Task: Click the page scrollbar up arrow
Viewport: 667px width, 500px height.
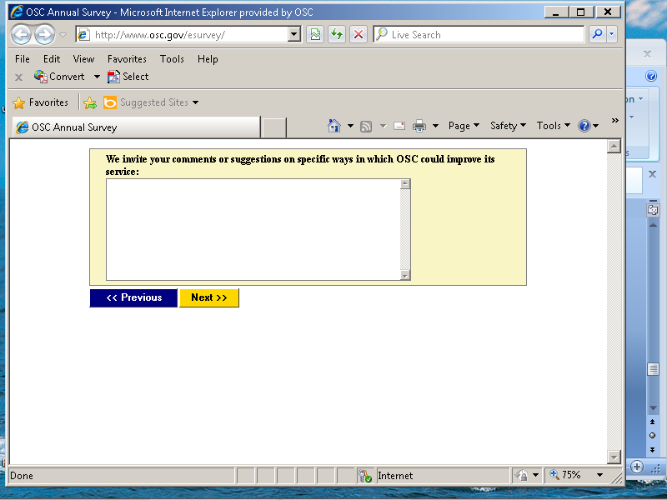Action: [614, 147]
